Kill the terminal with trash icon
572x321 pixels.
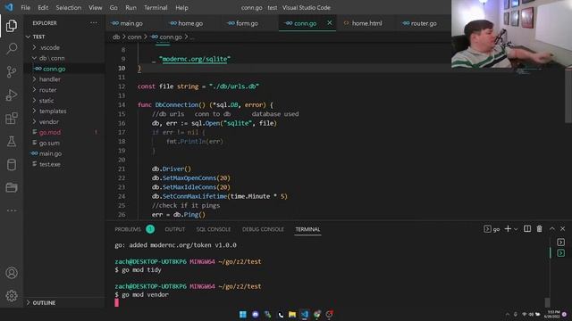click(x=539, y=228)
